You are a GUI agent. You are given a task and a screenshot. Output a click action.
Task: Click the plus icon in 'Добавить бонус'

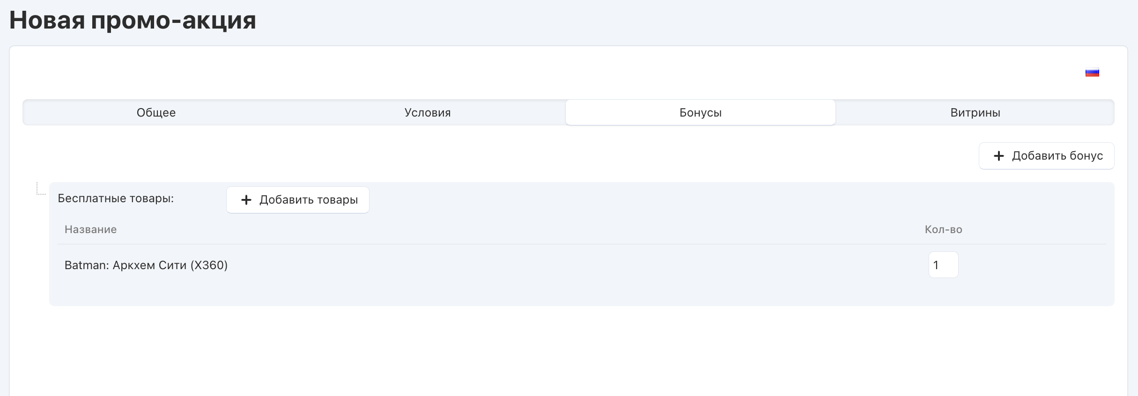click(999, 156)
